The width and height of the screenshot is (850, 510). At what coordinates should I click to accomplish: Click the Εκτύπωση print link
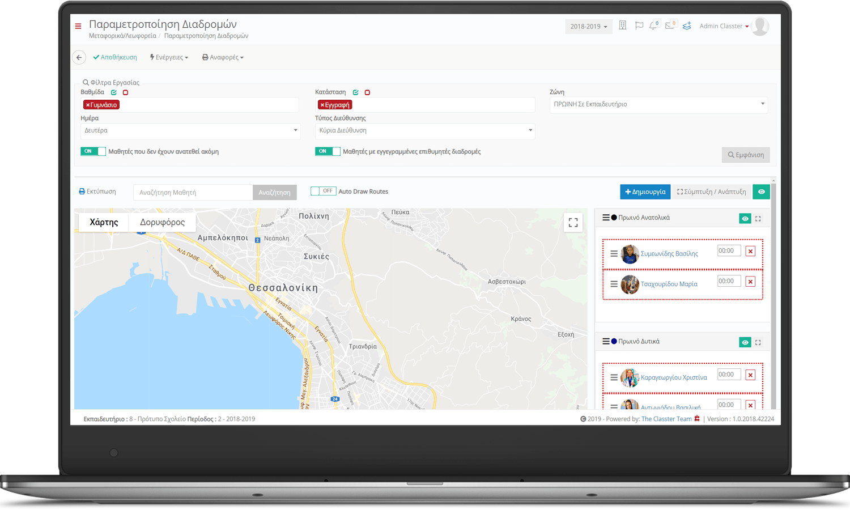tap(97, 192)
